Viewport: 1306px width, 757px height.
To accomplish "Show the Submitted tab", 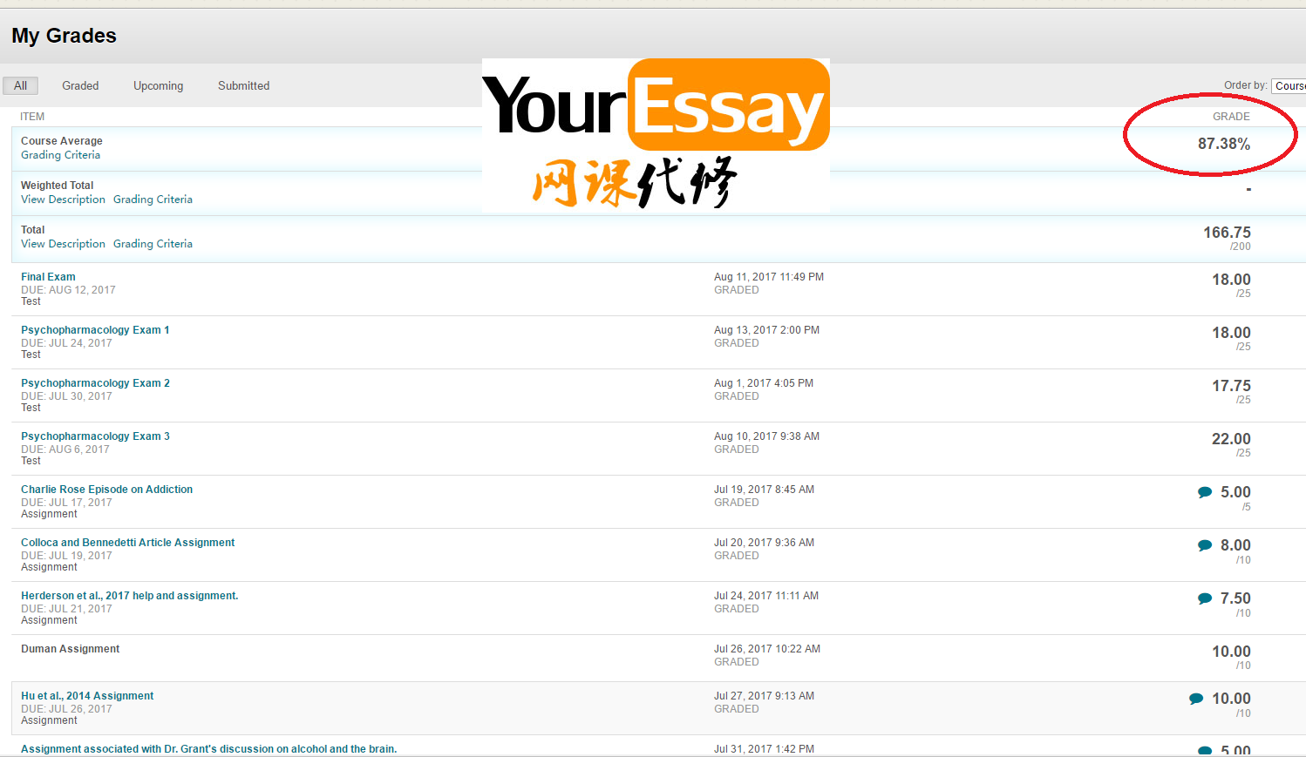I will click(x=243, y=85).
